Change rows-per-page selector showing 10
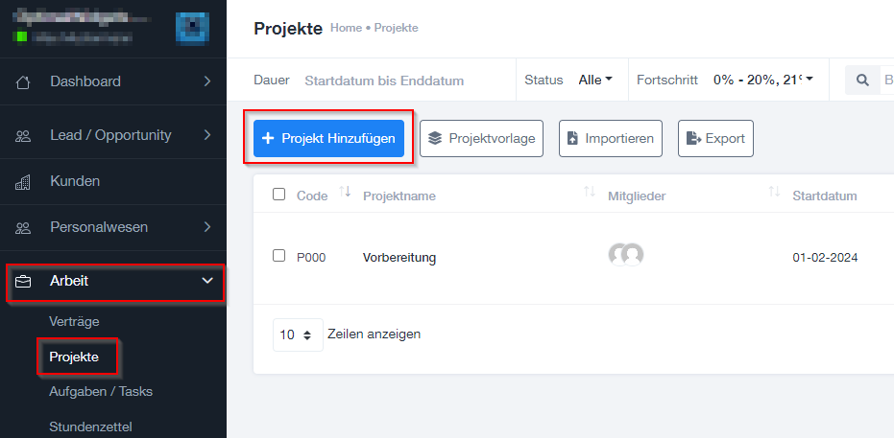The width and height of the screenshot is (894, 438). point(299,335)
